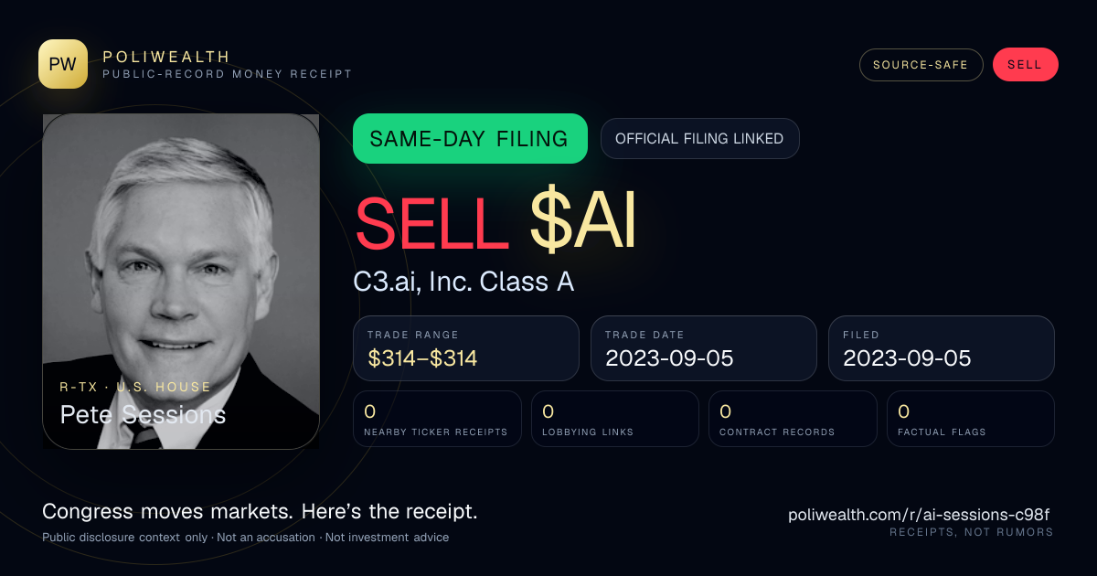Select the TRADE RANGE $314–$314 card
Screen dimensions: 1097x576
[466, 348]
